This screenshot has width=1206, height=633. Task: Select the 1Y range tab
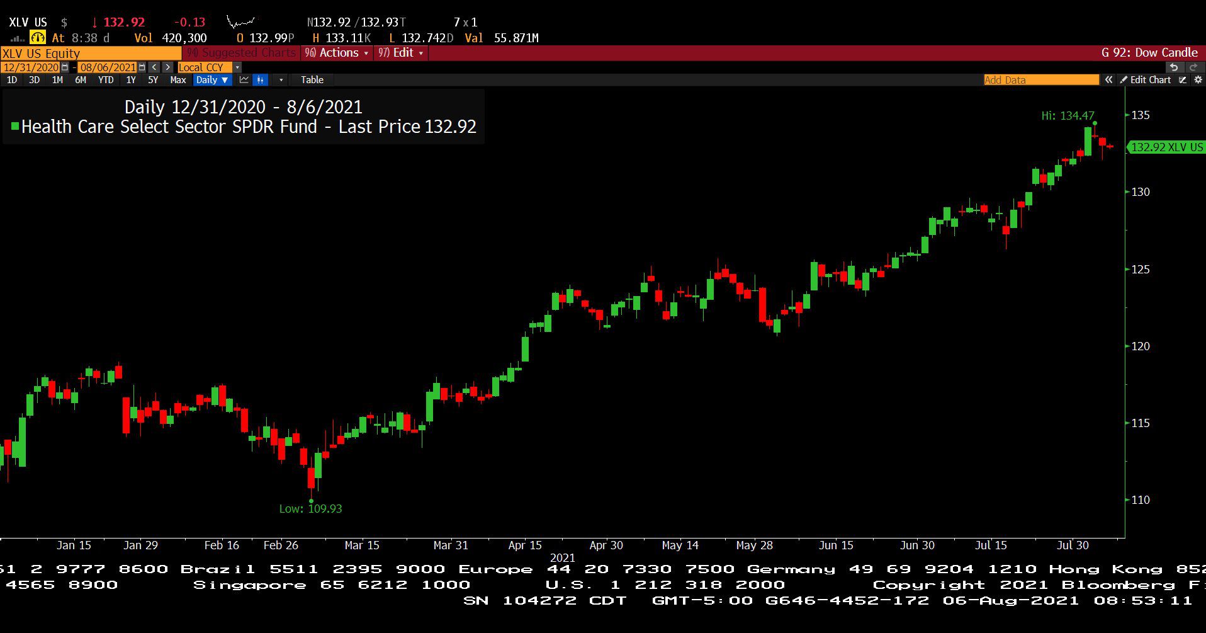(x=131, y=80)
